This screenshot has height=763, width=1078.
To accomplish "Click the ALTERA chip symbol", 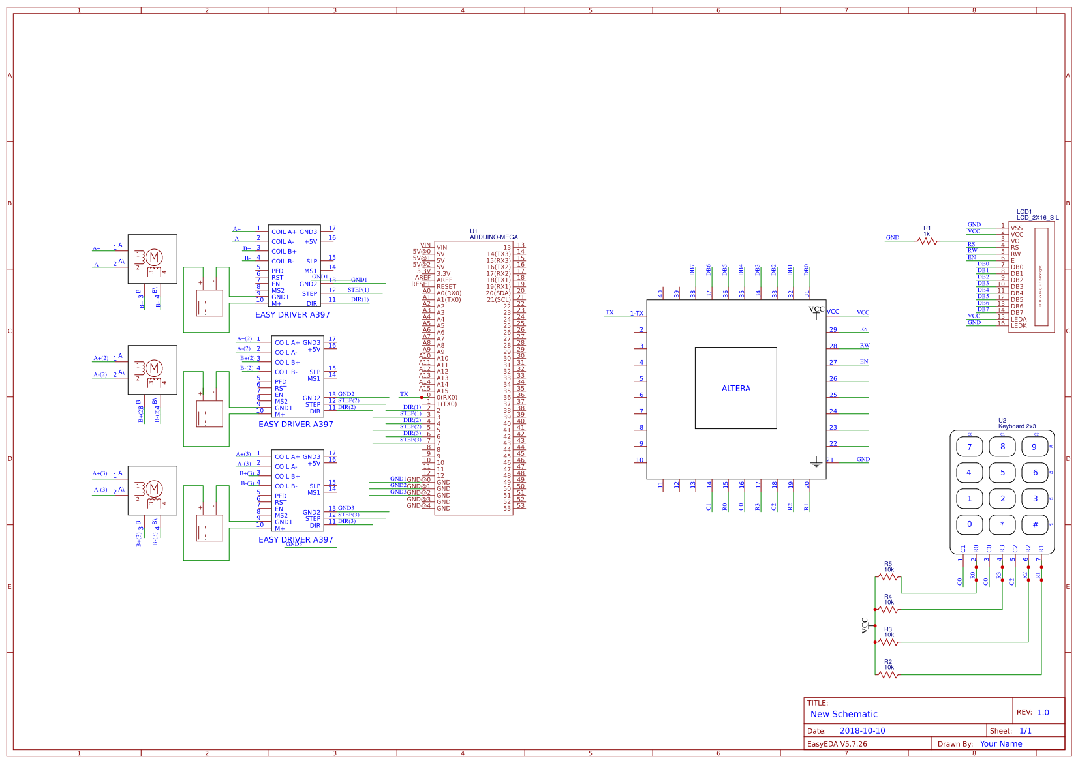I will point(736,388).
